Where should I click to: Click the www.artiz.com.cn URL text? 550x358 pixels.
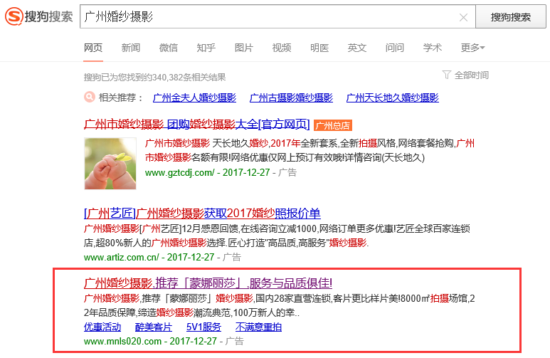122,257
